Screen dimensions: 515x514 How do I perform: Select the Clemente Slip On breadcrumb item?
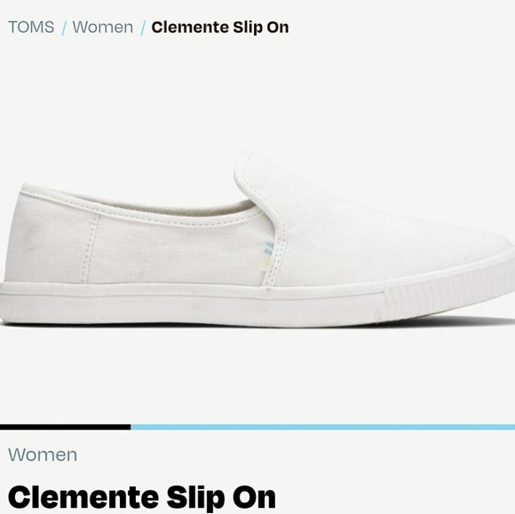click(220, 28)
